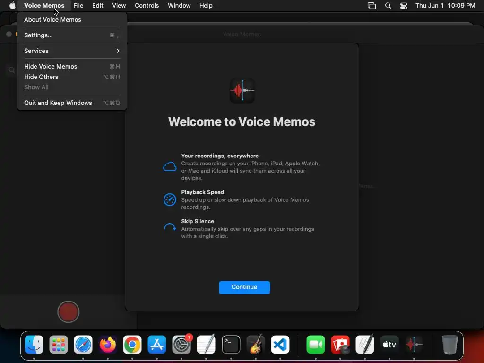The height and width of the screenshot is (363, 484).
Task: Open the Controls menu
Action: pyautogui.click(x=147, y=6)
